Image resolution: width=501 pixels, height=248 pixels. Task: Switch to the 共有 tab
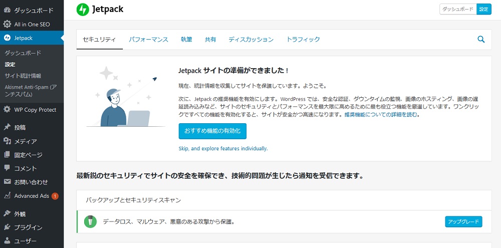coord(210,40)
